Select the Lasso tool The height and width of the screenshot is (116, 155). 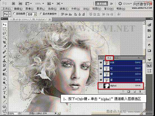point(4,33)
